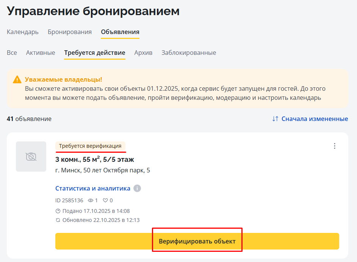
Task: Open the Архив filter tab
Action: [x=143, y=53]
